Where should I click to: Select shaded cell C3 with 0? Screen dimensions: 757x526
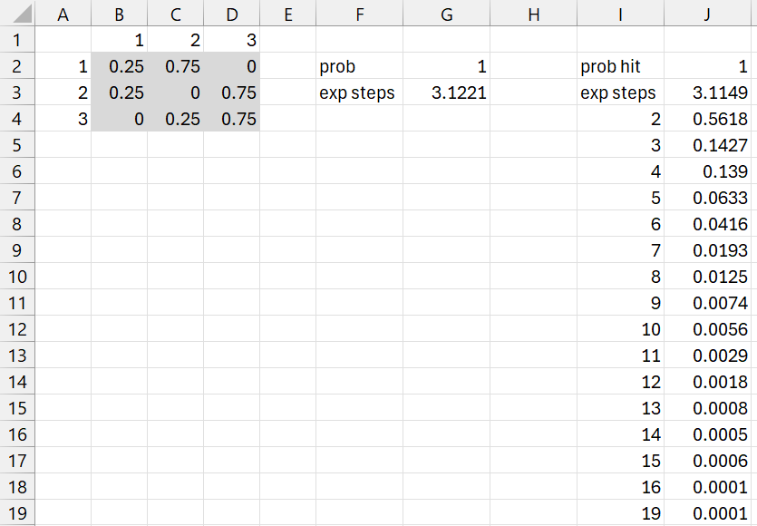click(175, 92)
